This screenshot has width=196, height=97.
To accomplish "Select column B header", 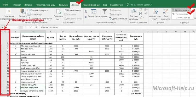I will point(33,32).
